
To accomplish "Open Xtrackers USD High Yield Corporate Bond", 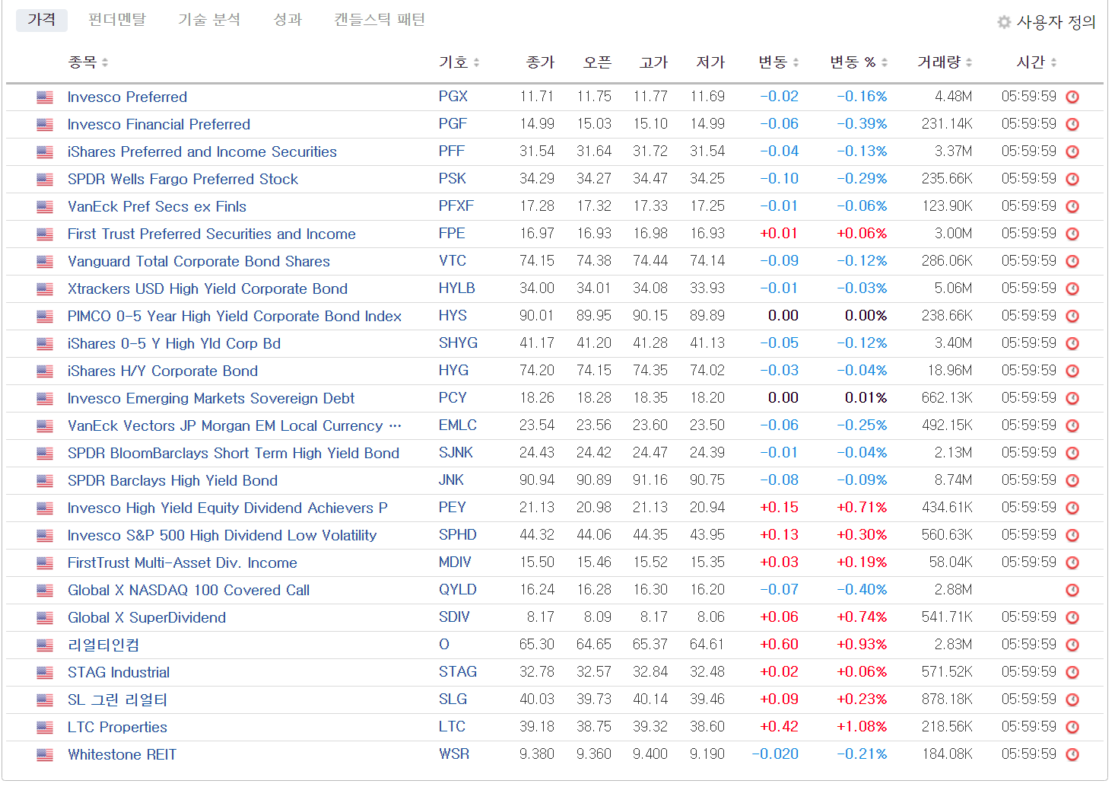I will pos(208,288).
